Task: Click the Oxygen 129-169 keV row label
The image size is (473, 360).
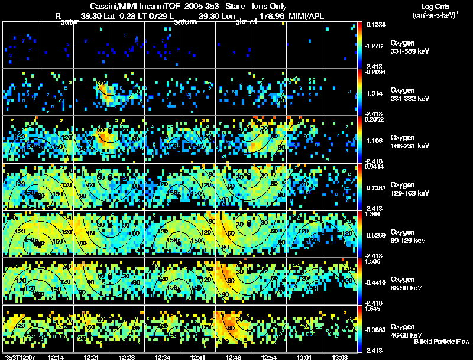Action: (x=410, y=189)
